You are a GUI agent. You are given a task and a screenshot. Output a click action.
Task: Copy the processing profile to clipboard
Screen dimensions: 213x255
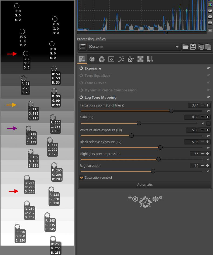click(x=200, y=47)
